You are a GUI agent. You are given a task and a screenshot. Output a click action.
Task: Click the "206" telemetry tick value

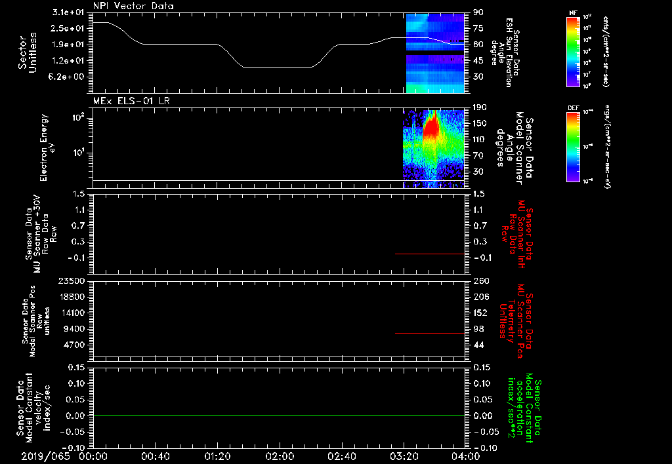(x=480, y=297)
